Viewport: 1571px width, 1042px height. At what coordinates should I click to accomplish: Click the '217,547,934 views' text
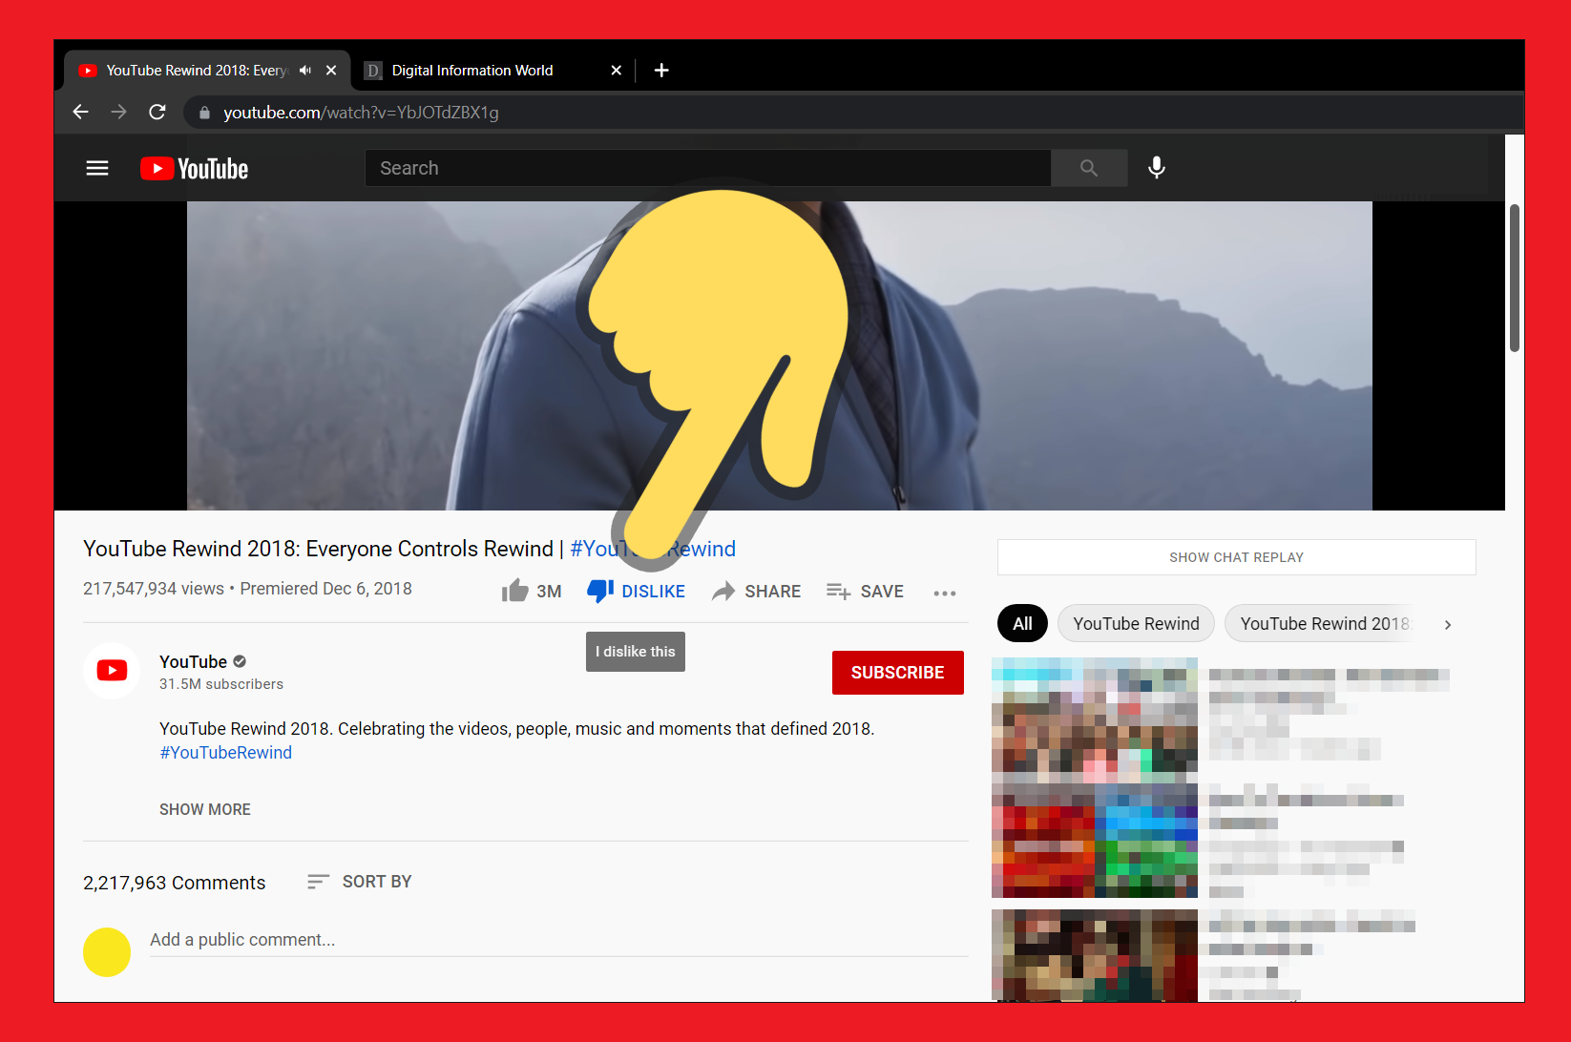pyautogui.click(x=154, y=589)
